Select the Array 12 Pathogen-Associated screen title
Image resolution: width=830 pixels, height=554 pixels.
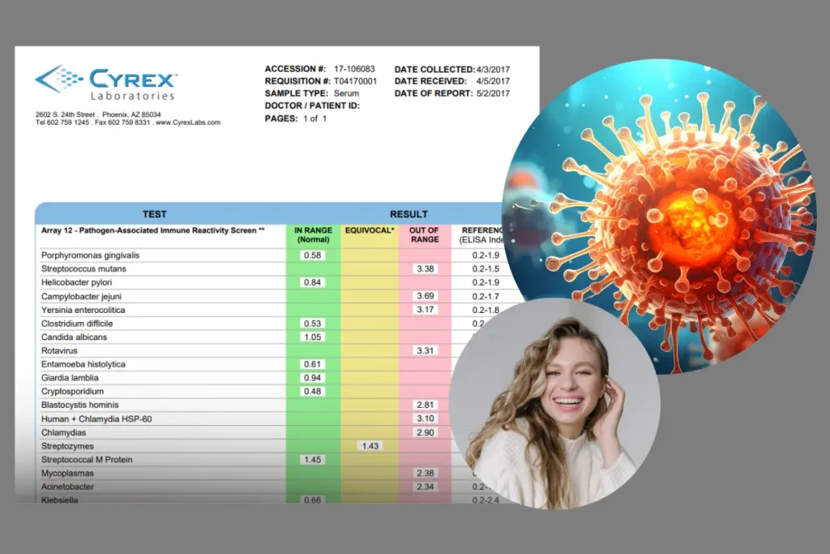click(x=152, y=231)
